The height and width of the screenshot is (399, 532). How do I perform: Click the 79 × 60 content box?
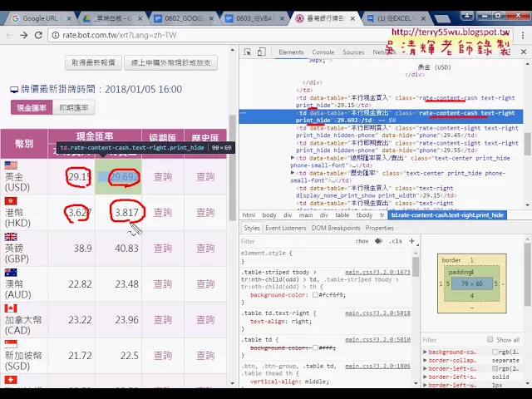coord(472,283)
